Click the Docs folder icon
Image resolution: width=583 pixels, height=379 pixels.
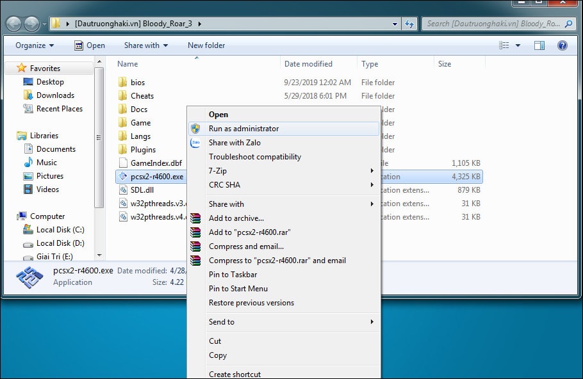(x=123, y=109)
